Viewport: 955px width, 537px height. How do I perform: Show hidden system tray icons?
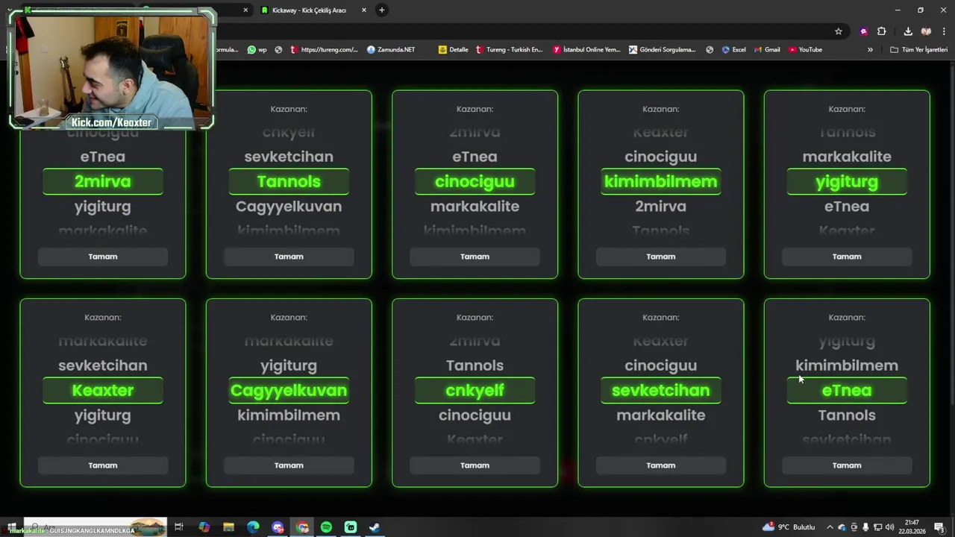[x=830, y=527]
